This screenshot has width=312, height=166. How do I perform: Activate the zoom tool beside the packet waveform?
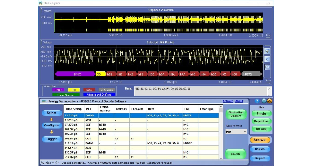click(267, 51)
